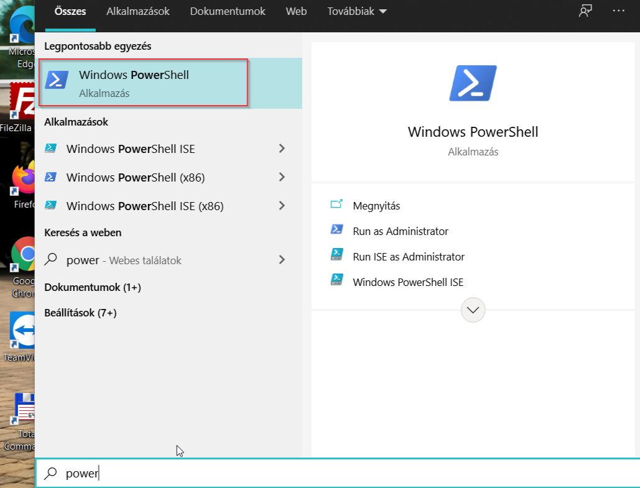Select the FileZilla desktop shortcut

pyautogui.click(x=17, y=108)
